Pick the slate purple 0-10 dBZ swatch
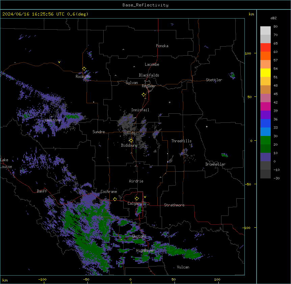This screenshot has width=291, height=284. pyautogui.click(x=265, y=157)
